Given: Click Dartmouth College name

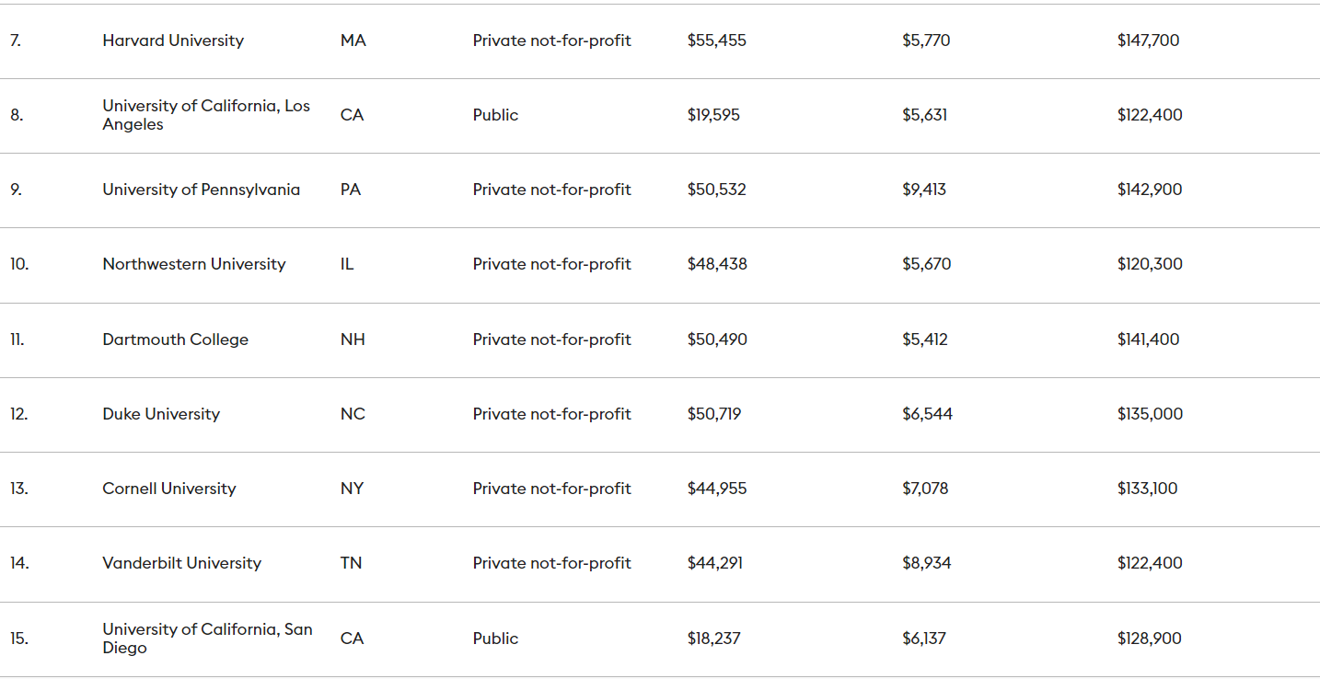Looking at the screenshot, I should 175,339.
